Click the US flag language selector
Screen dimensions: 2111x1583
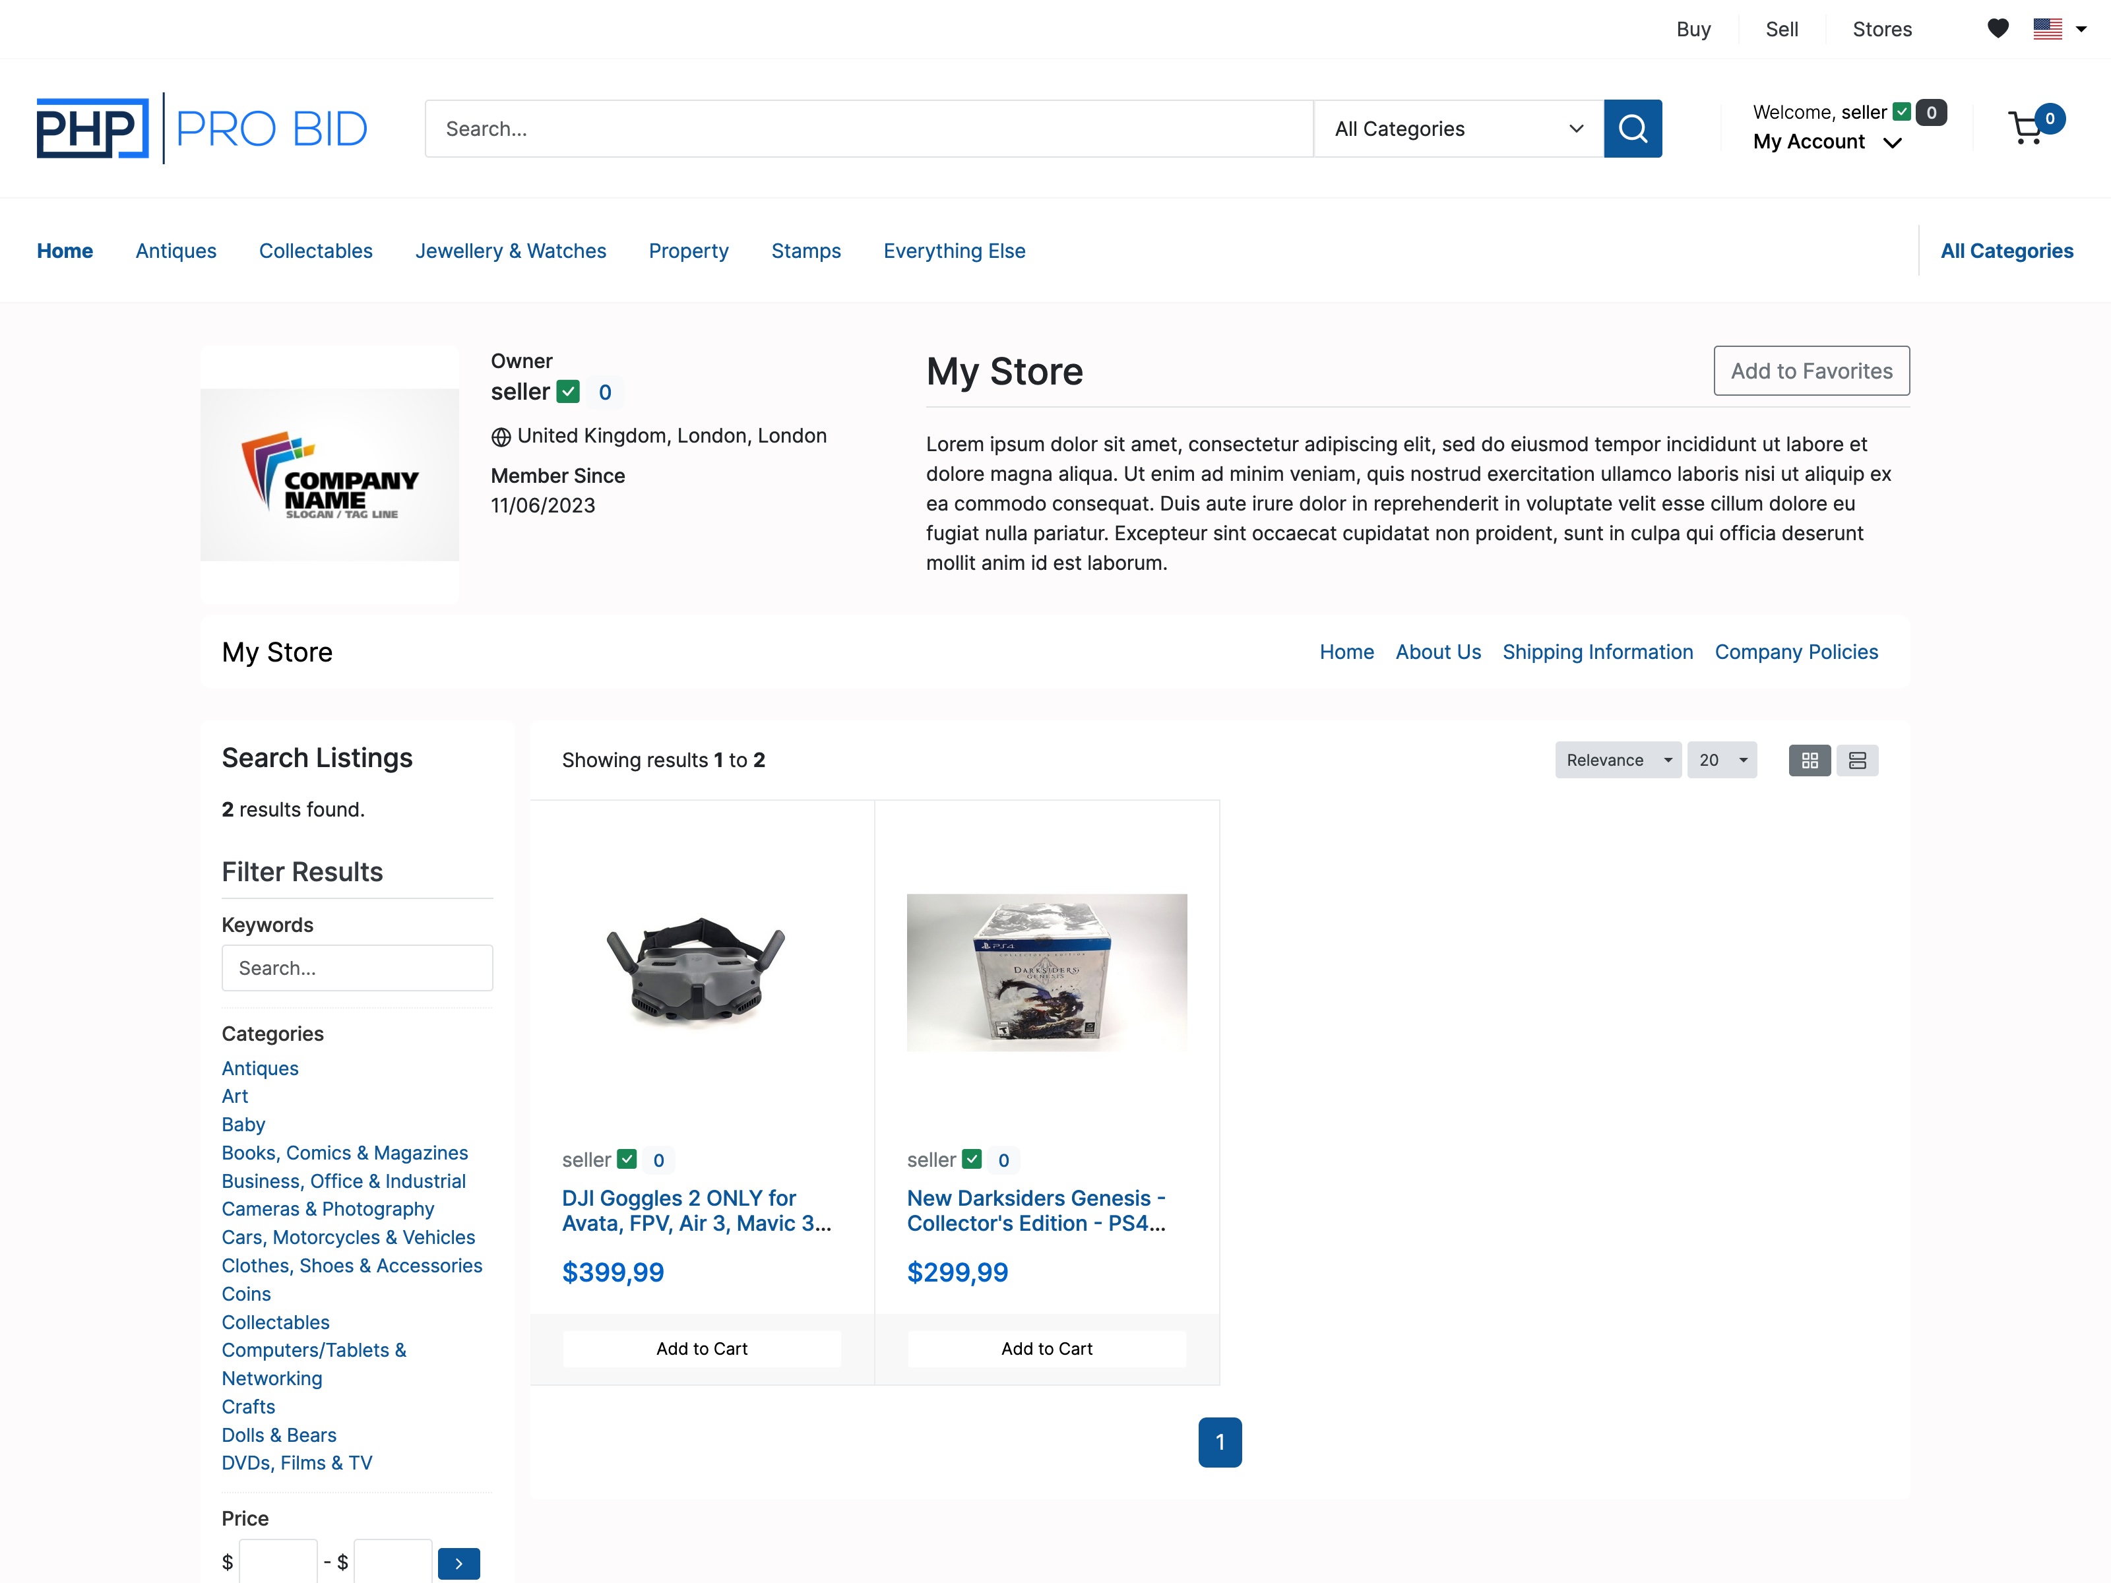point(2048,28)
